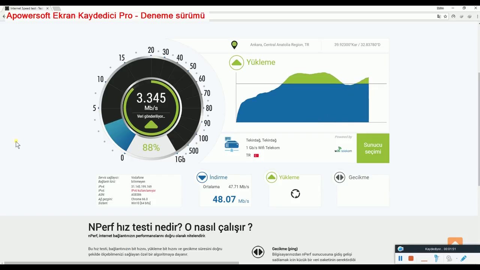Viewport: 480px width, 270px height.
Task: Stop the screen recording
Action: click(x=411, y=258)
